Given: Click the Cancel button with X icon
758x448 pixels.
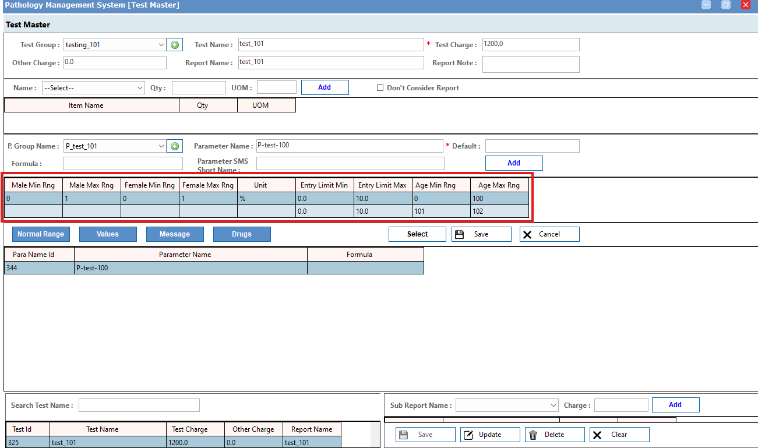Looking at the screenshot, I should click(549, 234).
